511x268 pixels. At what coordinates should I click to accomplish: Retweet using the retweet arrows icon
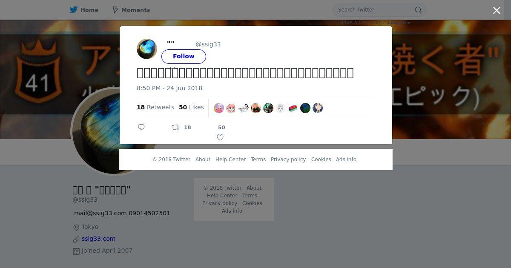point(175,127)
